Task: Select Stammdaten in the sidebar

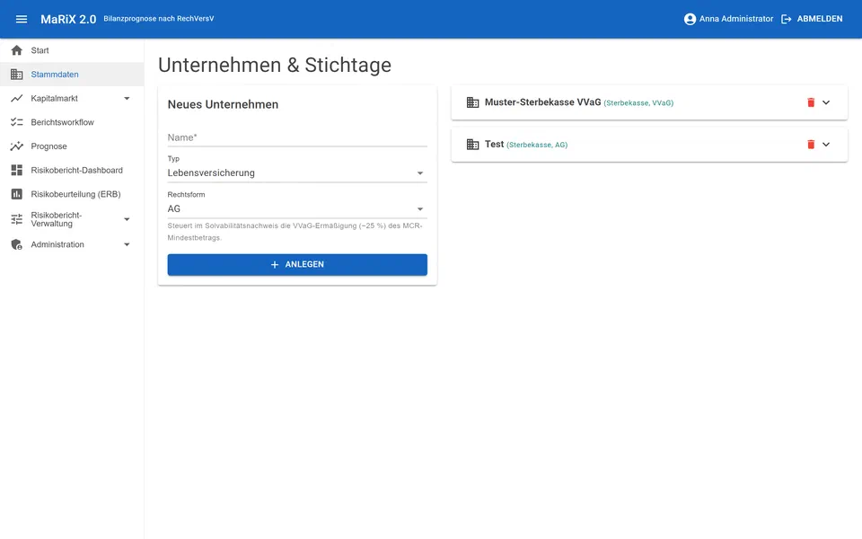Action: coord(72,75)
